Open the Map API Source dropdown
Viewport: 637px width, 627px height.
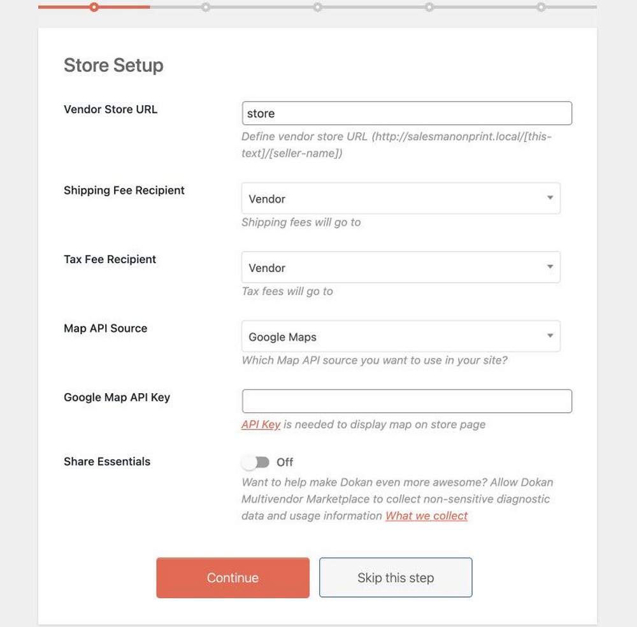pyautogui.click(x=401, y=336)
